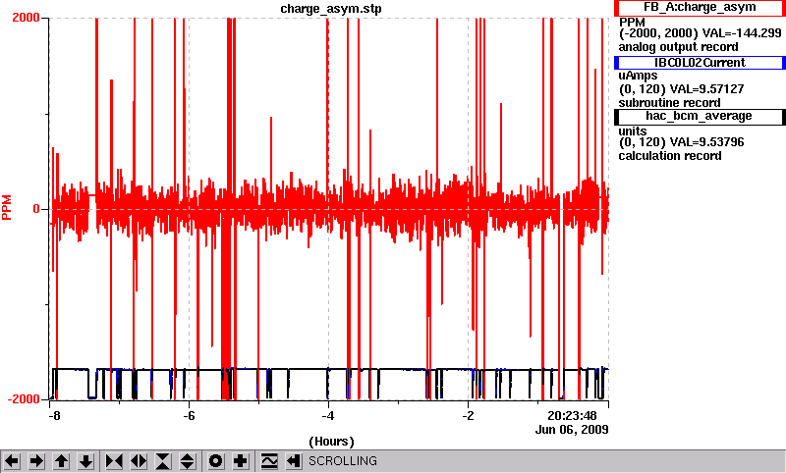786x473 pixels.
Task: Pan the plot down with down arrow
Action: (x=86, y=461)
